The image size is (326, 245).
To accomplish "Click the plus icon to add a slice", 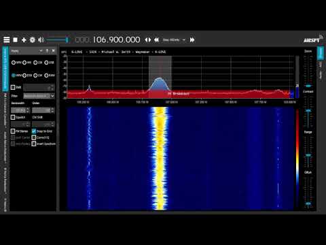I will click(x=24, y=40).
